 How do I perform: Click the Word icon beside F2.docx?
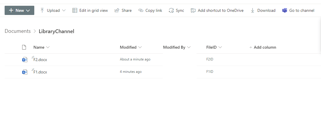pyautogui.click(x=25, y=60)
